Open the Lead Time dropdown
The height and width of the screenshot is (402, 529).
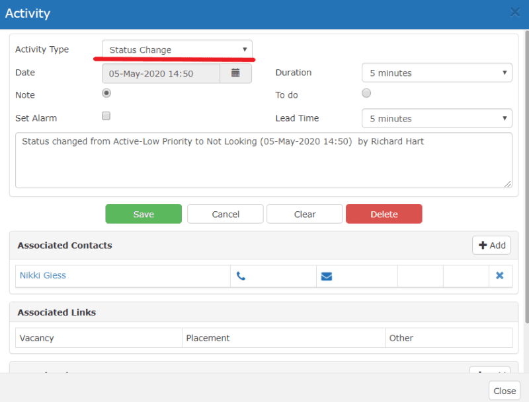click(x=437, y=118)
